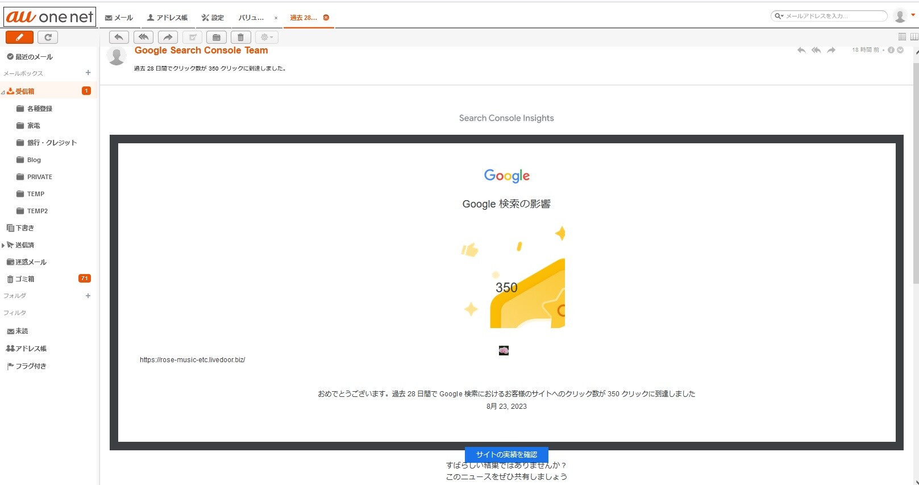
Task: Mark as spam using the toolbar icon
Action: point(217,38)
